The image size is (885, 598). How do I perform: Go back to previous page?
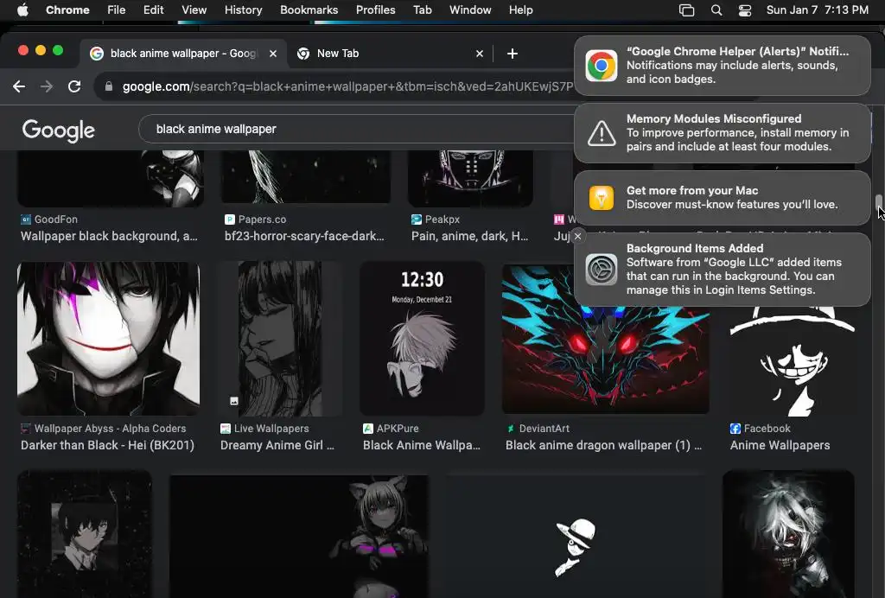pyautogui.click(x=19, y=86)
